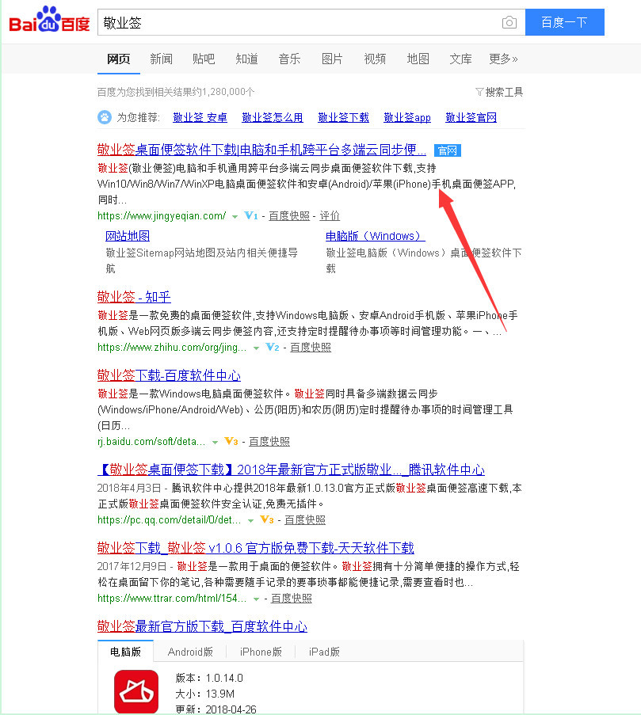Viewport: 641px width, 715px height.
Task: Click the Baidu paw recommendation icon
Action: click(x=105, y=117)
